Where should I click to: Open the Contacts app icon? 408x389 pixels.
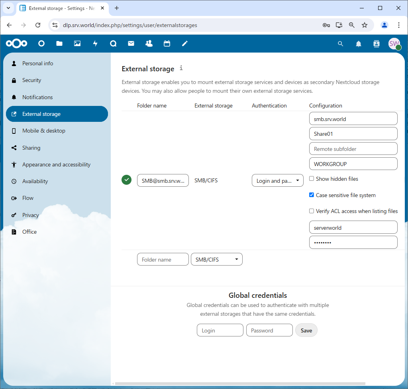149,44
